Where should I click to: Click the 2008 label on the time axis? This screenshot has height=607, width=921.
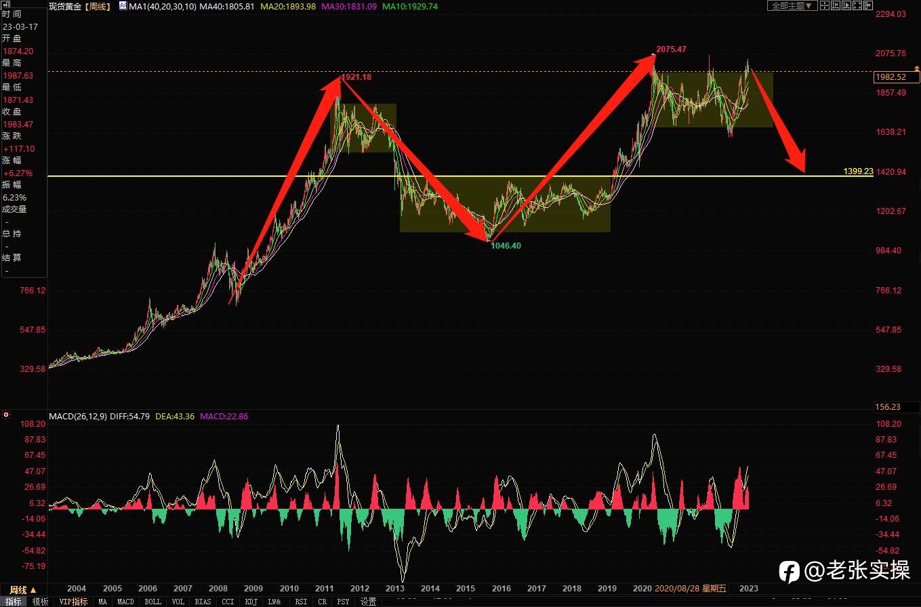point(218,589)
